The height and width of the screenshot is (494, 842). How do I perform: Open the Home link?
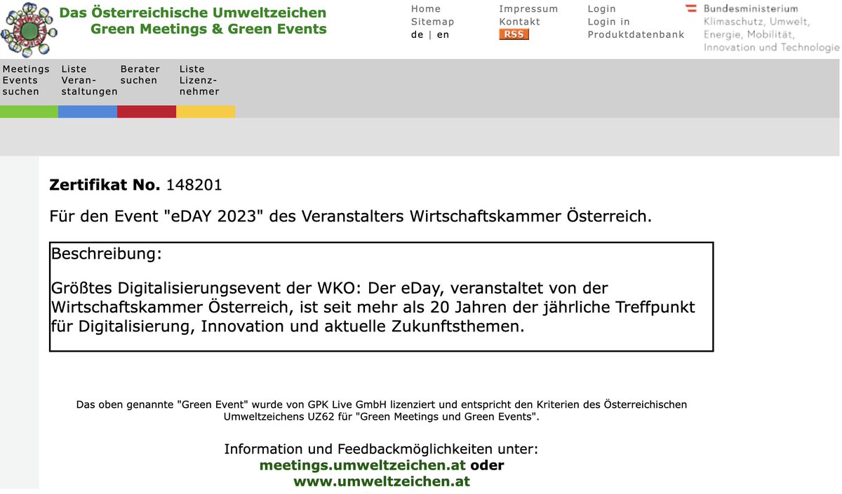pyautogui.click(x=426, y=9)
